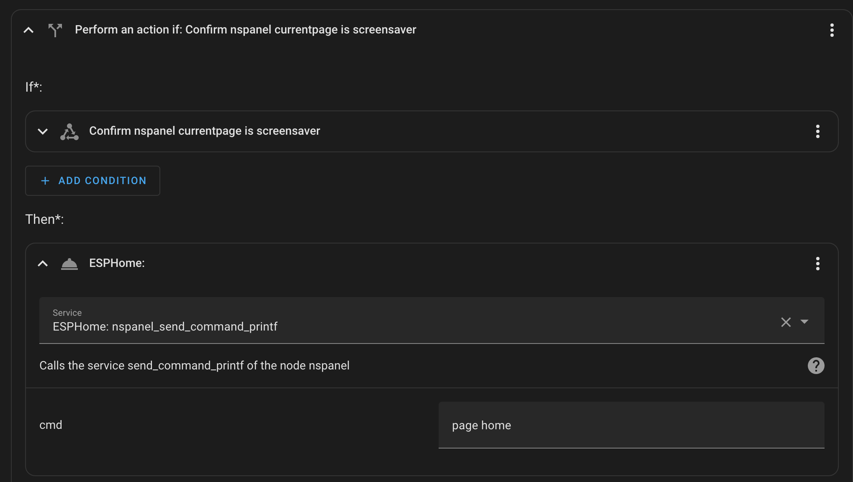Screen dimensions: 853x482
Task: Collapse the 'Perform an action if' block
Action: coord(28,30)
